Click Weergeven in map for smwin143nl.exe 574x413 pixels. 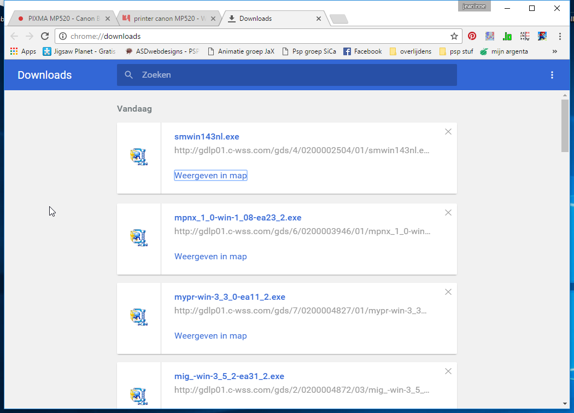coord(210,176)
